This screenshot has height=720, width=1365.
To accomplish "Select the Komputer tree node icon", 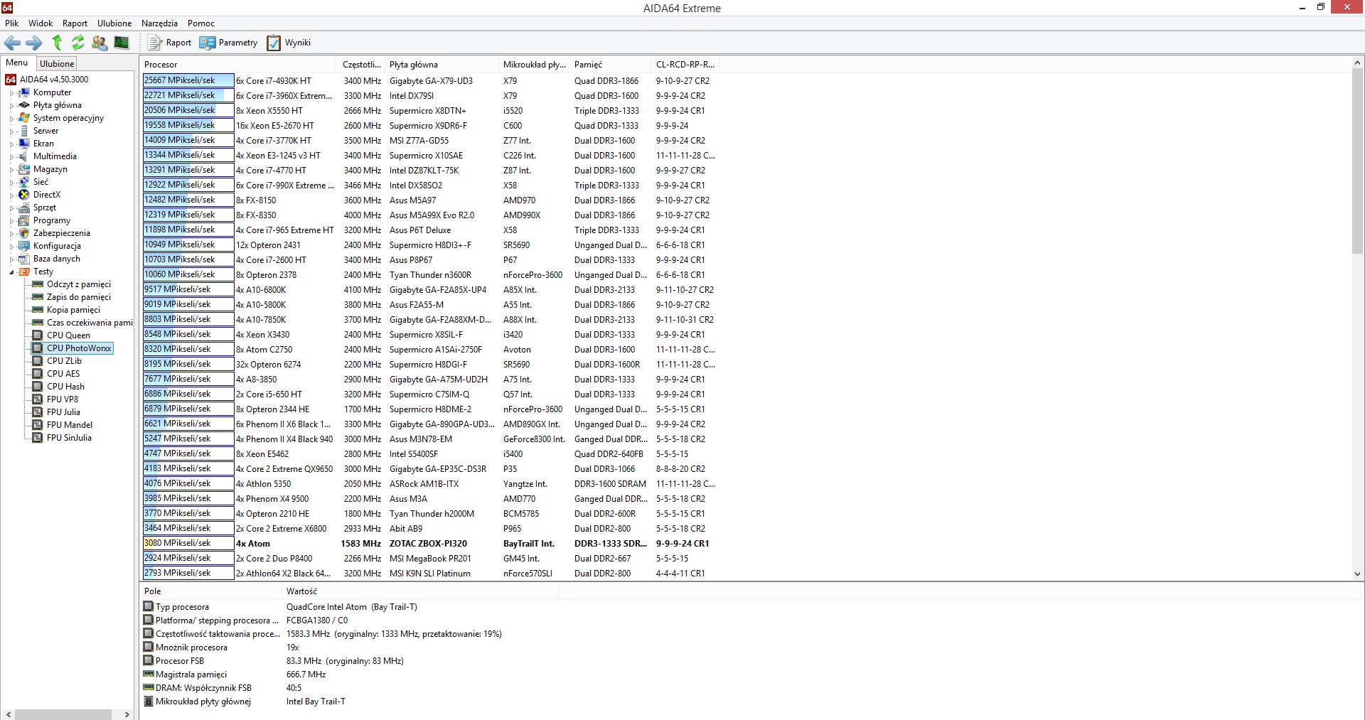I will [x=24, y=92].
